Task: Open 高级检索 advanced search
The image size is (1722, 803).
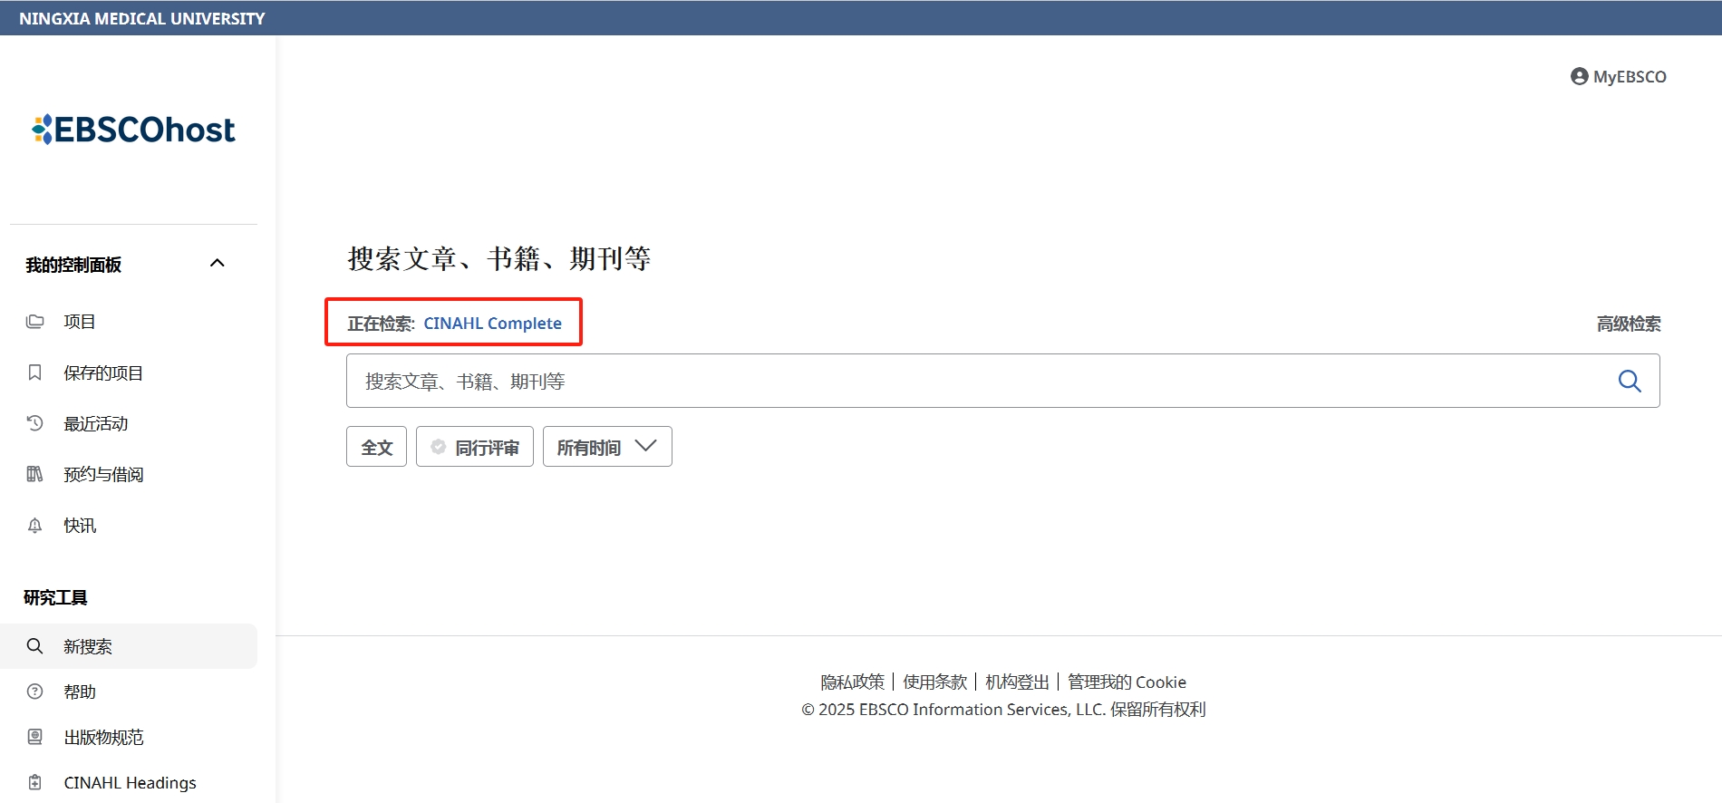Action: 1629,324
